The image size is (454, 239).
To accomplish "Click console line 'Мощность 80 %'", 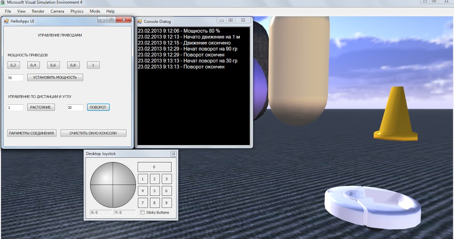I will point(202,31).
